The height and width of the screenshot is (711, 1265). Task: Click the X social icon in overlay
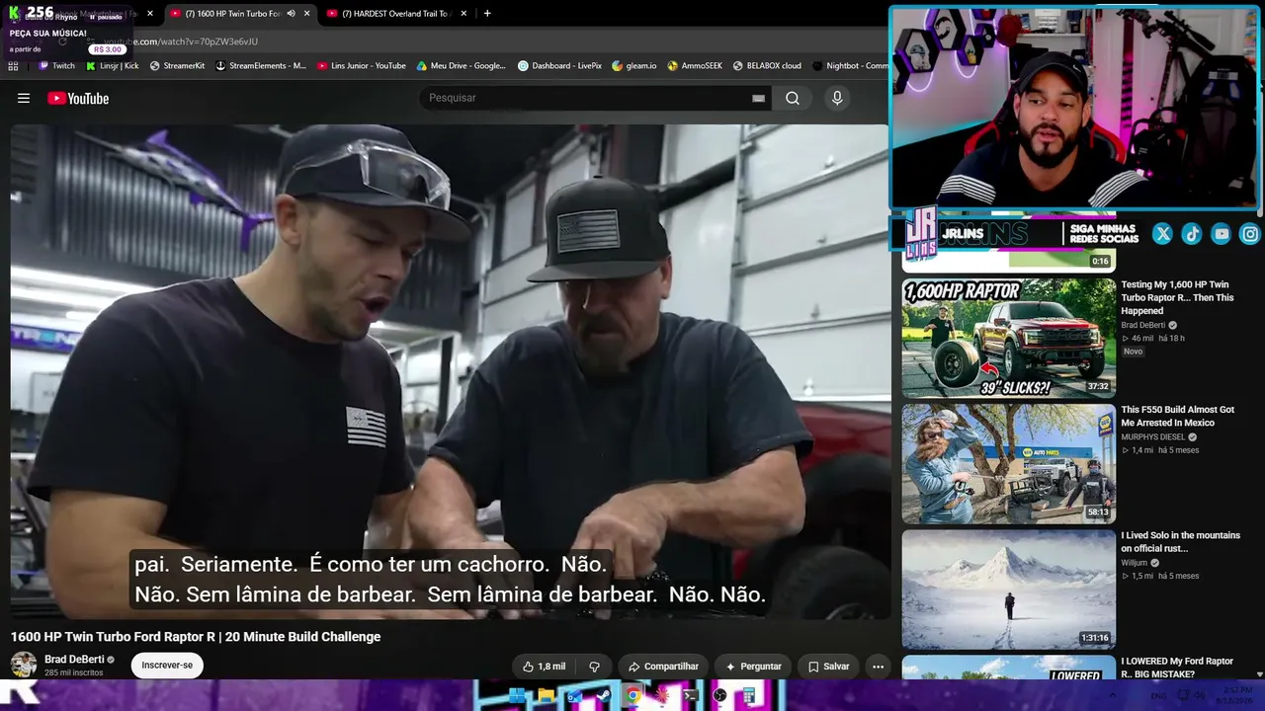click(1162, 234)
